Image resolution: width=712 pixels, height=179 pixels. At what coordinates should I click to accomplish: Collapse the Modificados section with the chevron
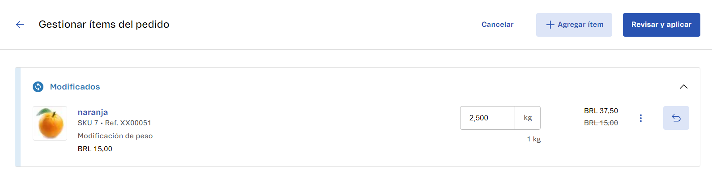coord(683,87)
